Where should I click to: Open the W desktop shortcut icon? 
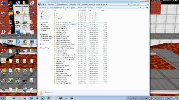pos(11,41)
